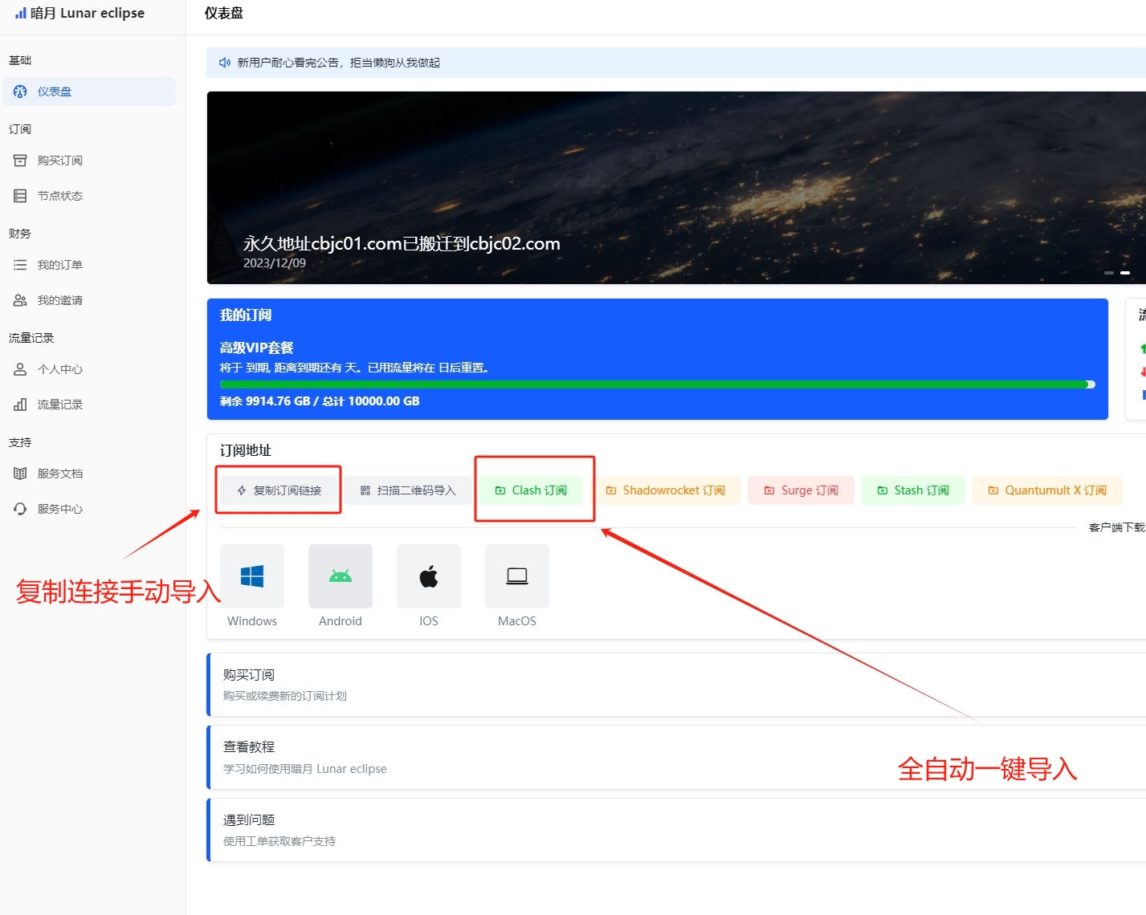The image size is (1146, 915).
Task: Select the iOS Apple icon
Action: point(429,576)
